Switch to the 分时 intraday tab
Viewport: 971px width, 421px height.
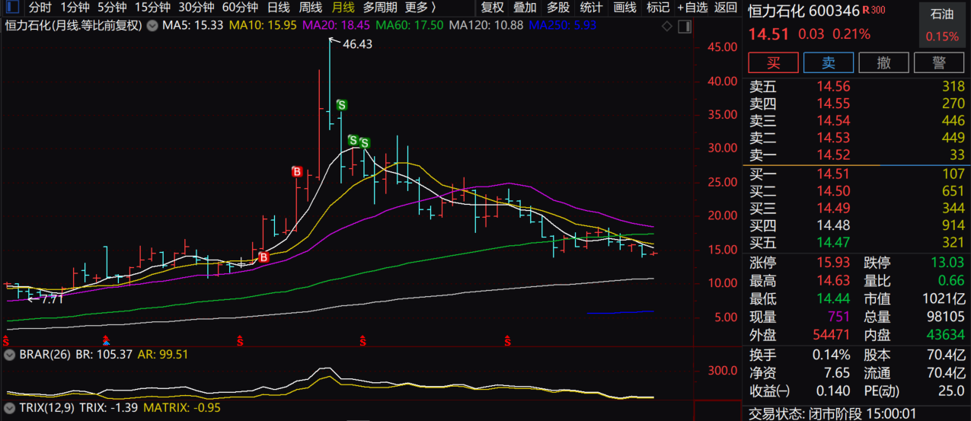(x=40, y=8)
